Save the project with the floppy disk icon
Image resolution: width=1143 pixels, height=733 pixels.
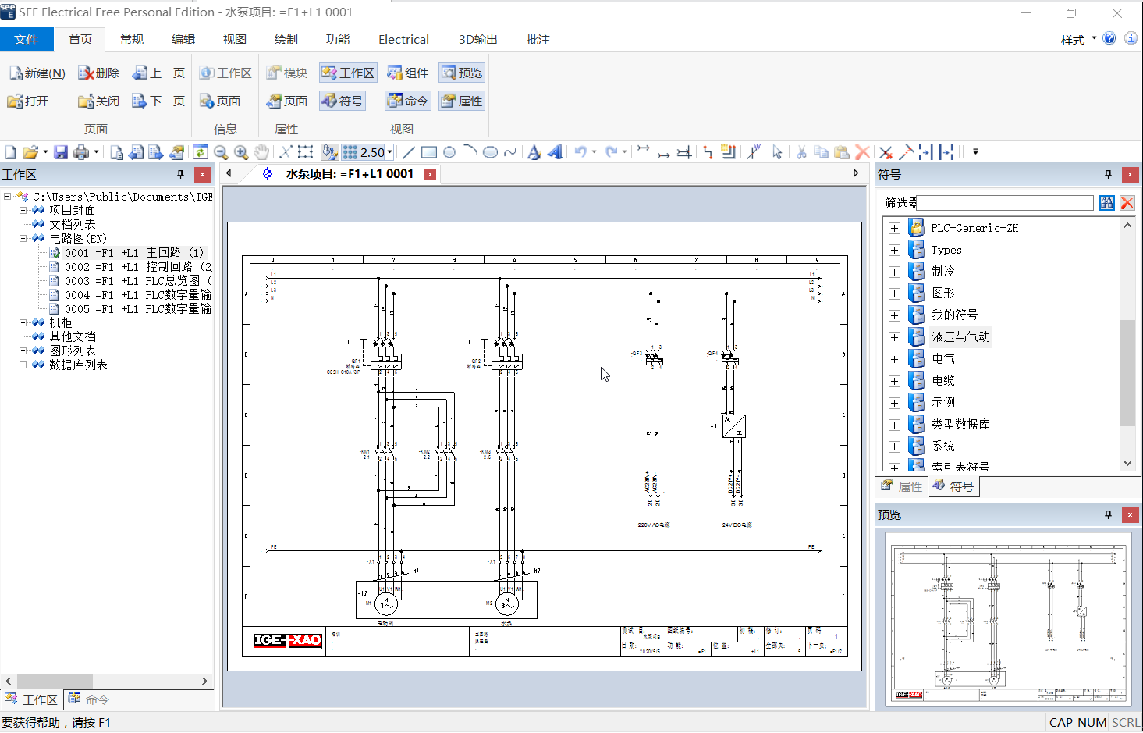pyautogui.click(x=60, y=152)
